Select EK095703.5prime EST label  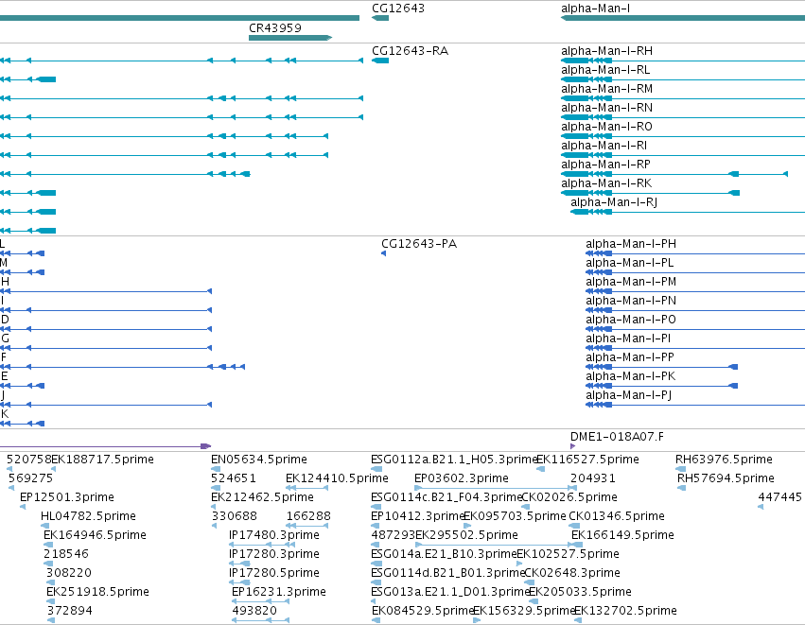coord(515,516)
